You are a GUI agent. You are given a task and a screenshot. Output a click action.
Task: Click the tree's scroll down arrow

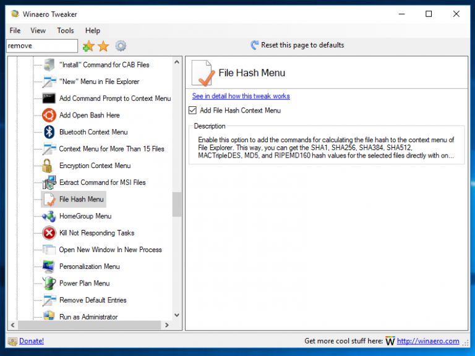pyautogui.click(x=177, y=315)
